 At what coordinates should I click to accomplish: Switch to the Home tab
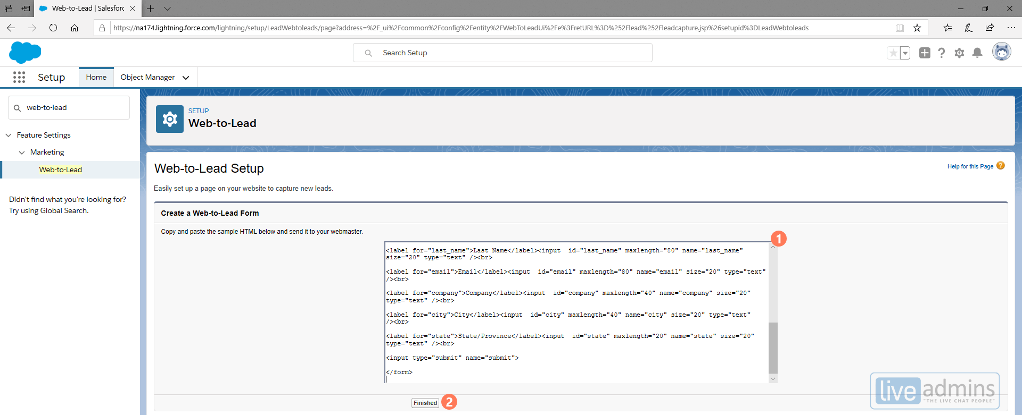tap(96, 77)
